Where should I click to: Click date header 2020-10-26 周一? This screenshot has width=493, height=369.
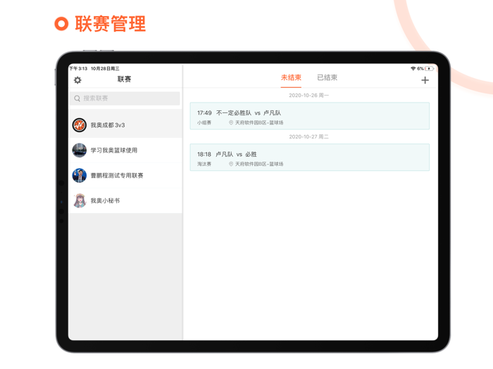308,96
